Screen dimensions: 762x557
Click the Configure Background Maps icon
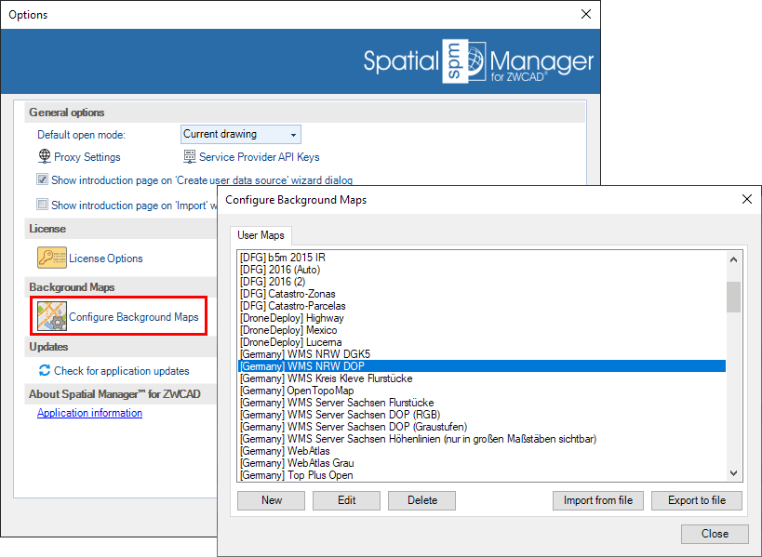coord(52,317)
